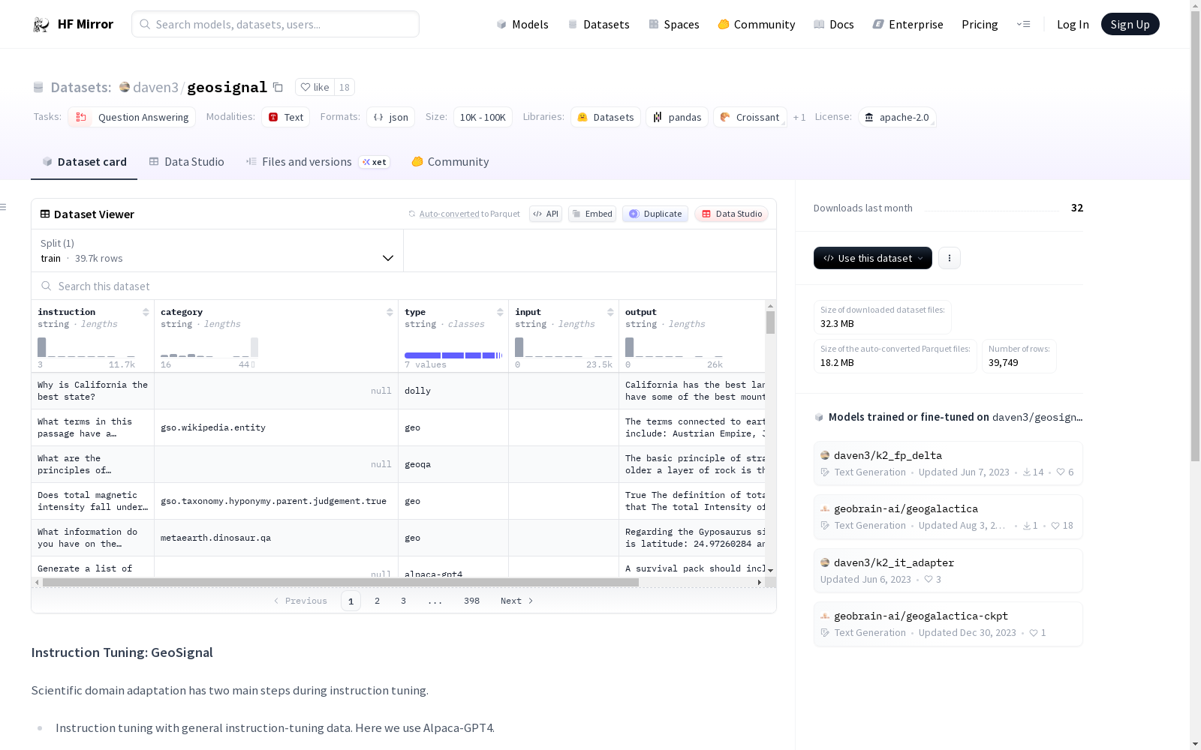Sort by the instruction column
This screenshot has width=1201, height=750.
click(146, 312)
